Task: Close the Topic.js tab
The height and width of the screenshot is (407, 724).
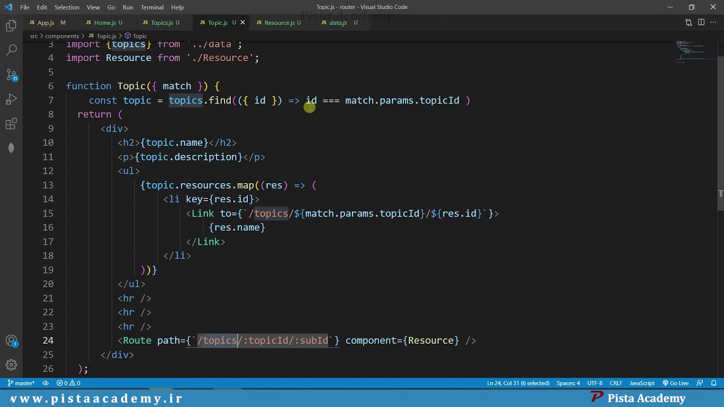Action: (243, 23)
